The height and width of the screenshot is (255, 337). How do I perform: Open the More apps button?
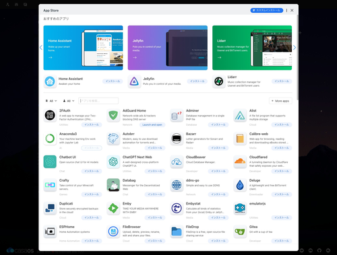(x=280, y=101)
